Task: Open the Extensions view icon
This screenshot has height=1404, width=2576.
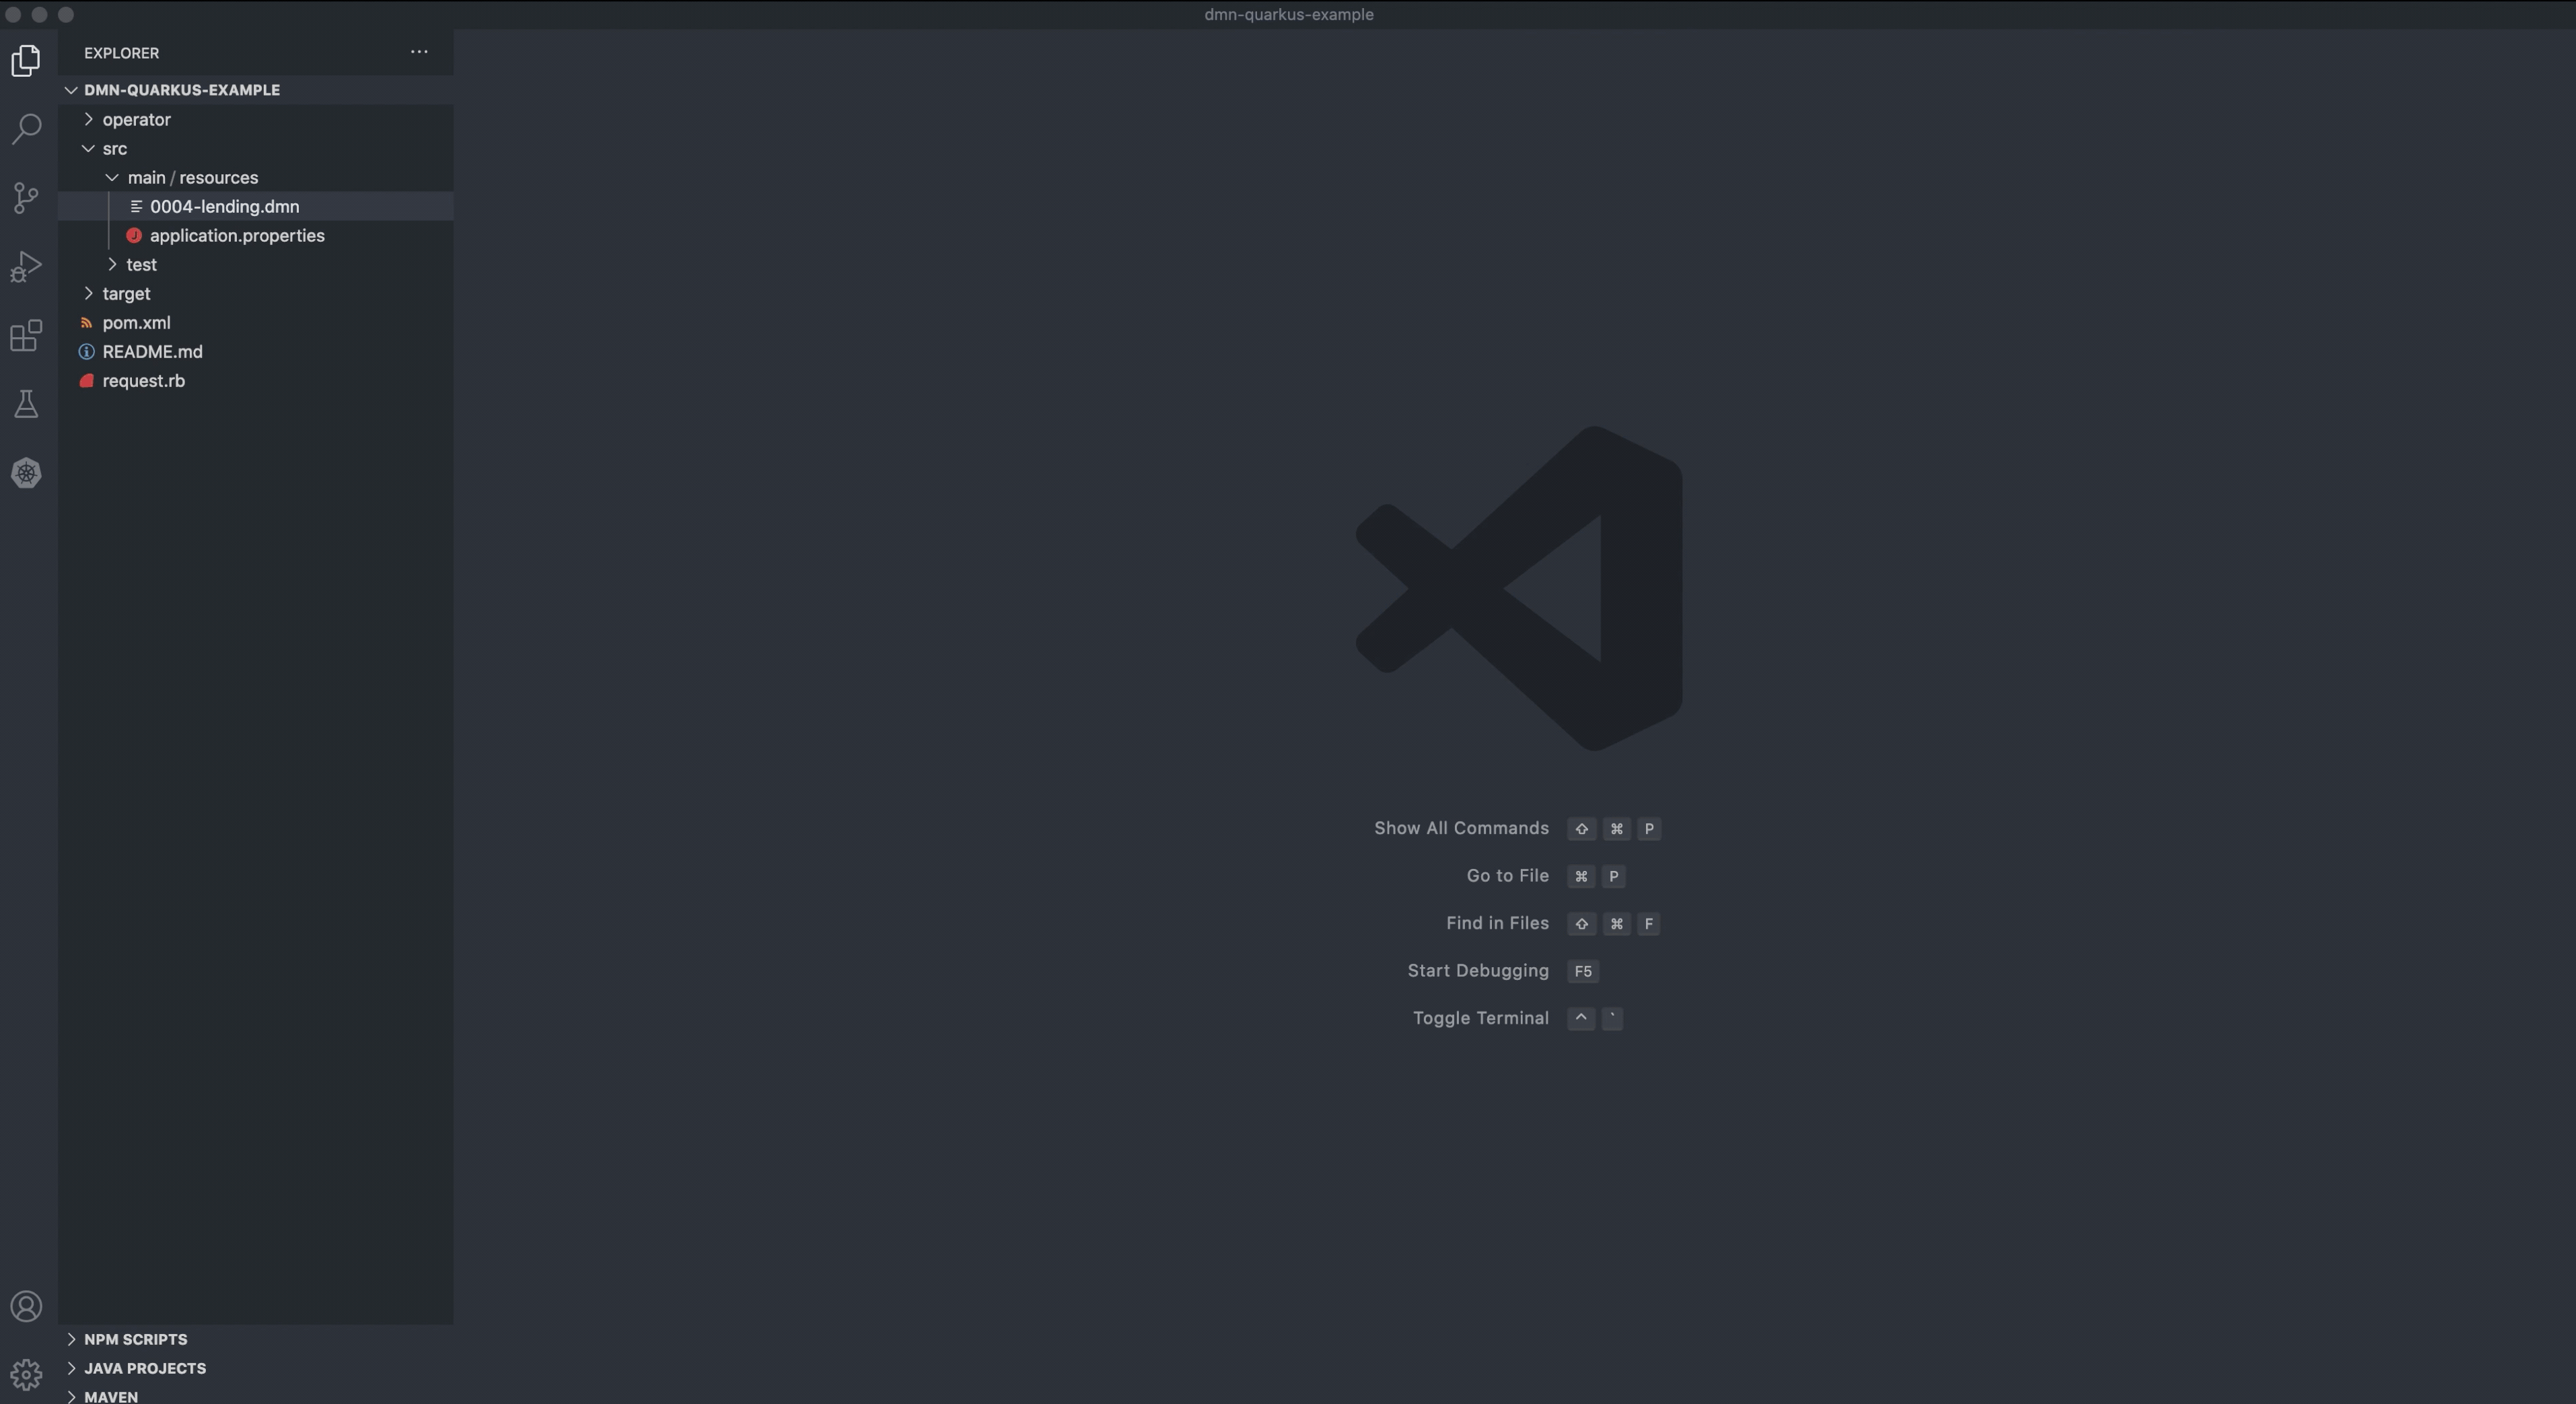Action: (26, 335)
